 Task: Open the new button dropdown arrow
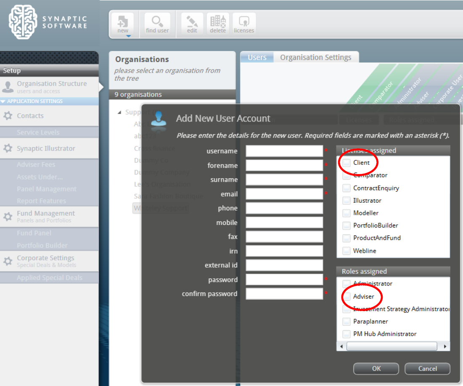pyautogui.click(x=128, y=36)
